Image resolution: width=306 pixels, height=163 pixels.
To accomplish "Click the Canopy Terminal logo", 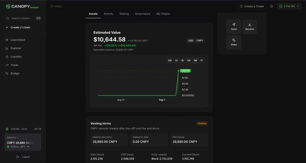I will coord(22,6).
